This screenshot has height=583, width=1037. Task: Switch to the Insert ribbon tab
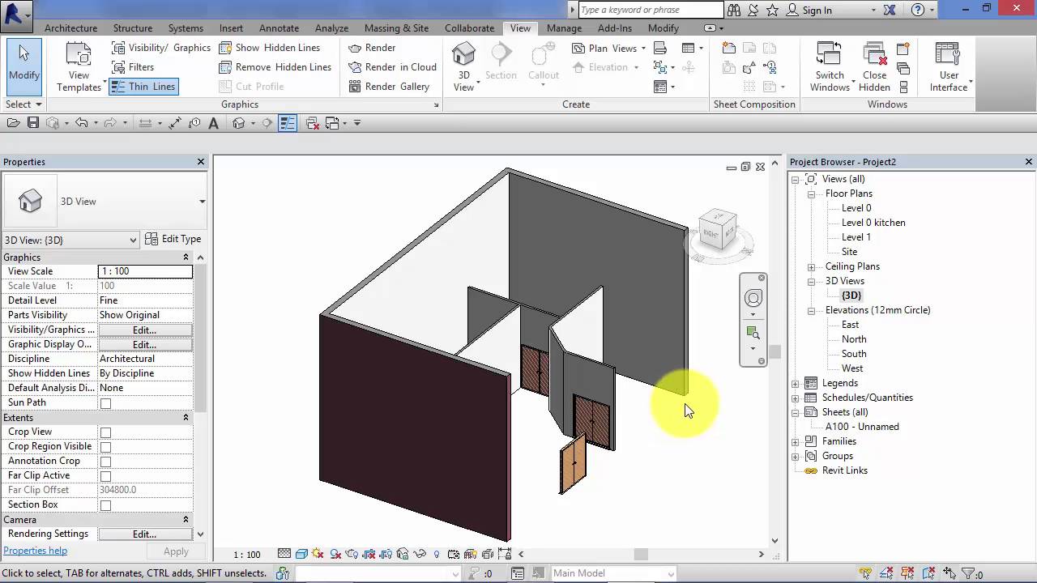[231, 28]
